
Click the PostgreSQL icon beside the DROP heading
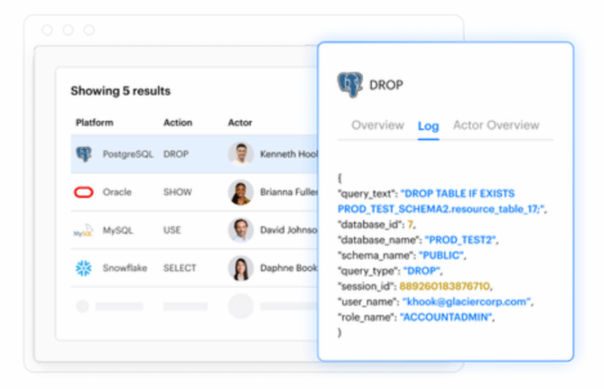350,84
